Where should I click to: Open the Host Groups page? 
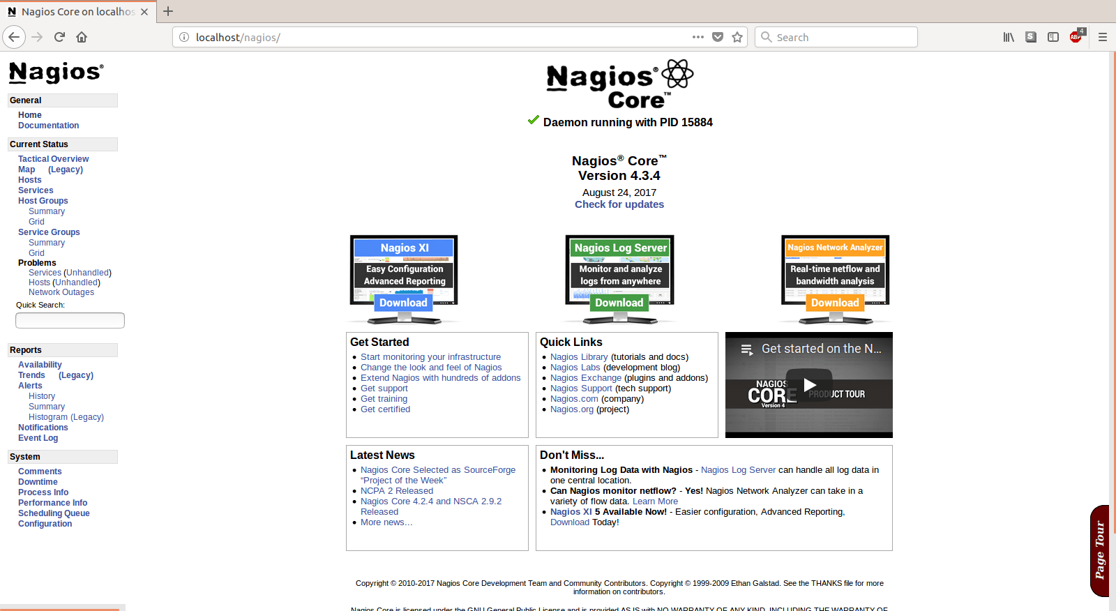point(43,201)
